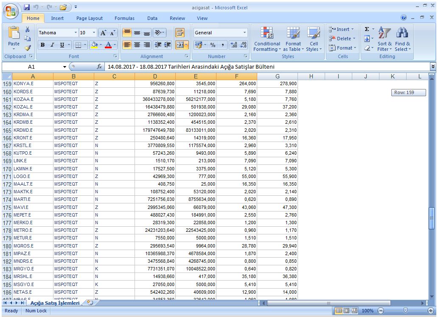This screenshot has width=438, height=317.
Task: Click the Undo icon in Quick Access Toolbar
Action: [x=36, y=8]
